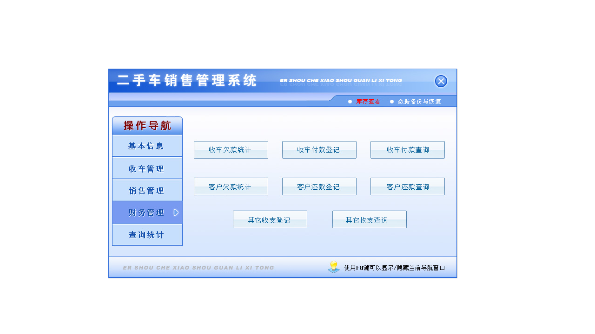The width and height of the screenshot is (595, 334).
Task: Click the 操作导航 header panel
Action: click(x=146, y=125)
